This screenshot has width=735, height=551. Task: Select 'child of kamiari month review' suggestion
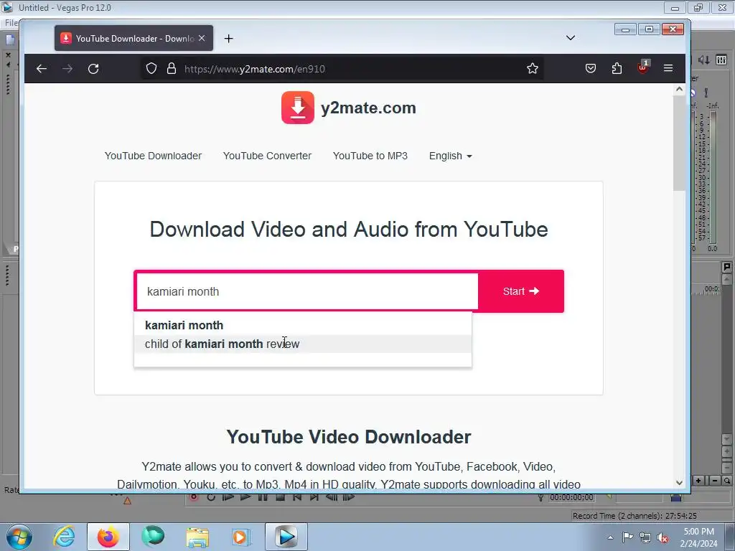(x=303, y=344)
